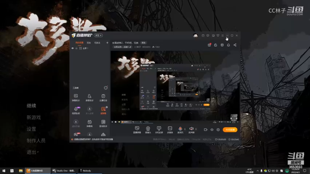The image size is (310, 174).
Task: Click the 修改 button beside stream title
Action: (143, 43)
